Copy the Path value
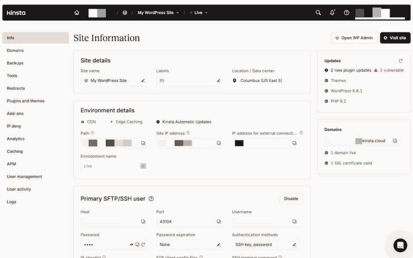 [143, 143]
